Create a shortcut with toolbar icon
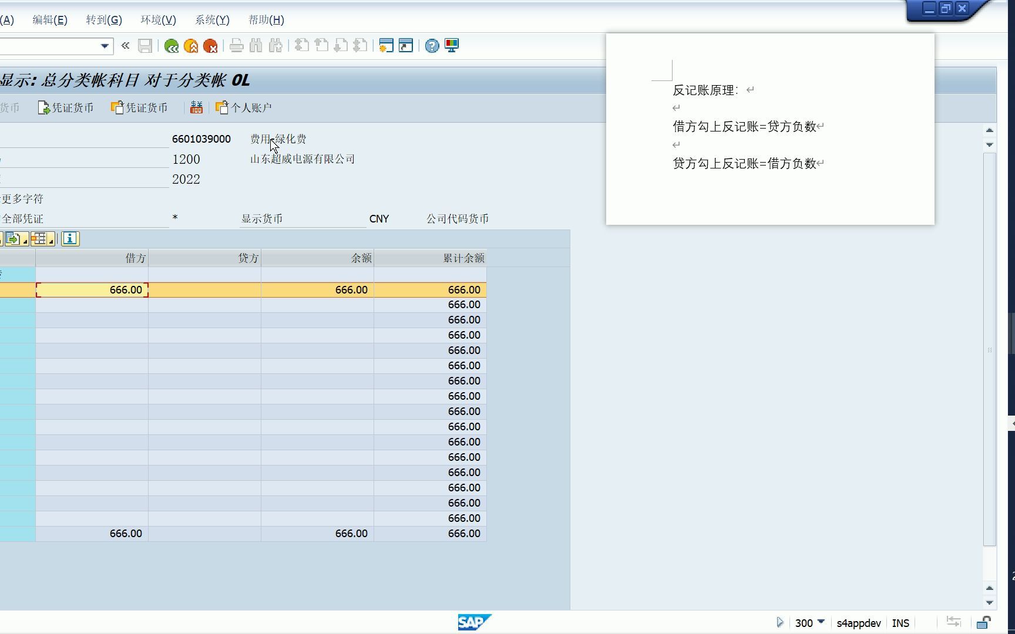This screenshot has height=634, width=1015. pyautogui.click(x=406, y=46)
